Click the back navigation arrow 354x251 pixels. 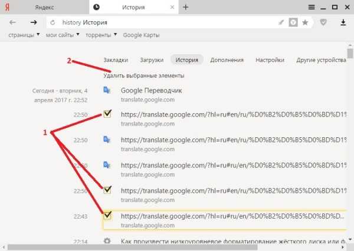[x=12, y=22]
